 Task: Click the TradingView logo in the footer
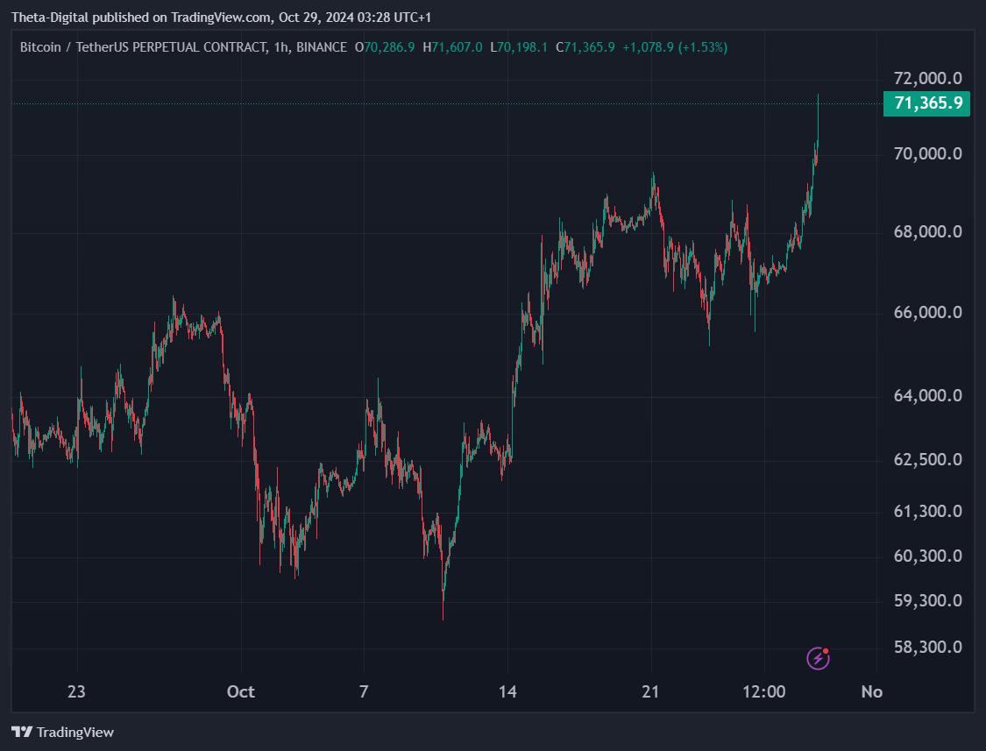[63, 732]
